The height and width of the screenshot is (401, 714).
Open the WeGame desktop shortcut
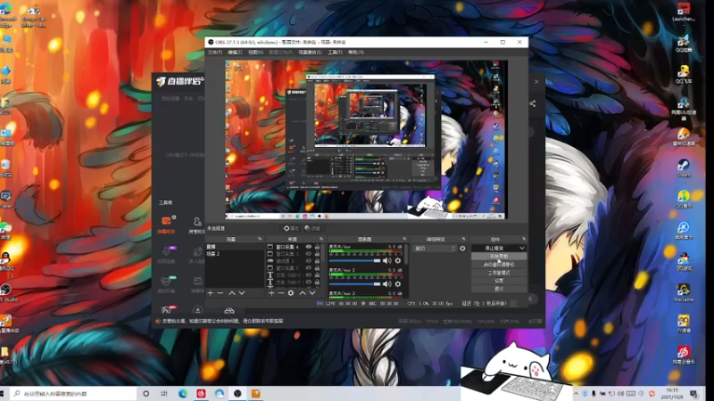tap(684, 291)
